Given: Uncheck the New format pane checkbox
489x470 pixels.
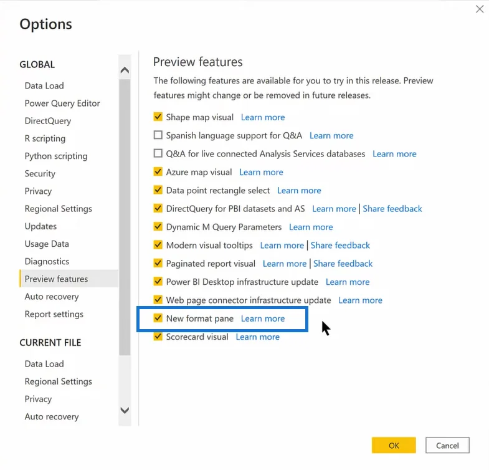Looking at the screenshot, I should coord(158,319).
